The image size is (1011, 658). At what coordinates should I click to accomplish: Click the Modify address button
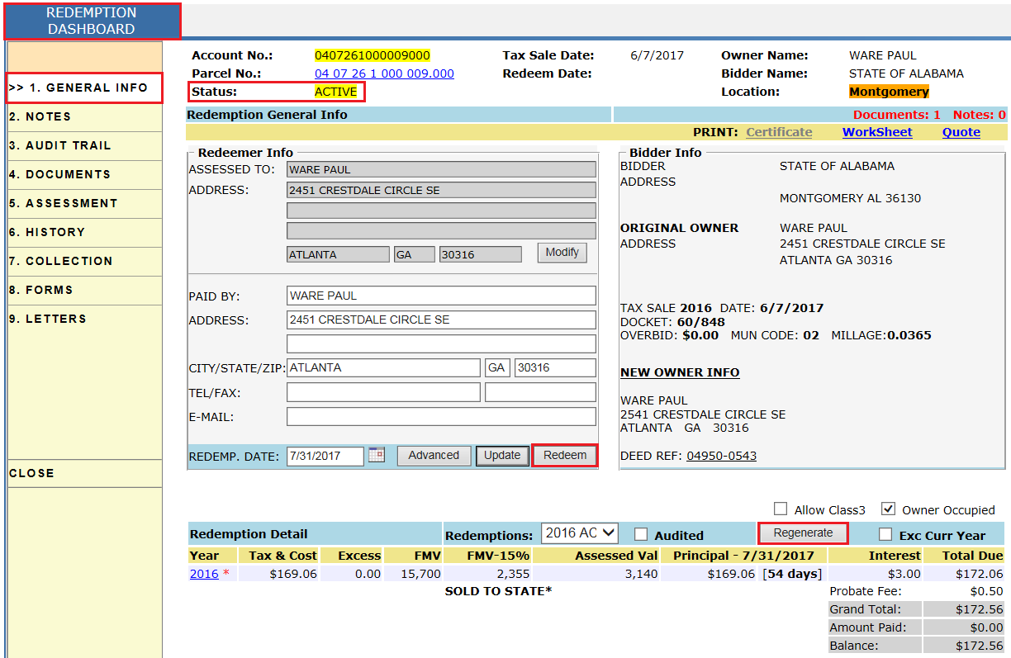coord(562,253)
